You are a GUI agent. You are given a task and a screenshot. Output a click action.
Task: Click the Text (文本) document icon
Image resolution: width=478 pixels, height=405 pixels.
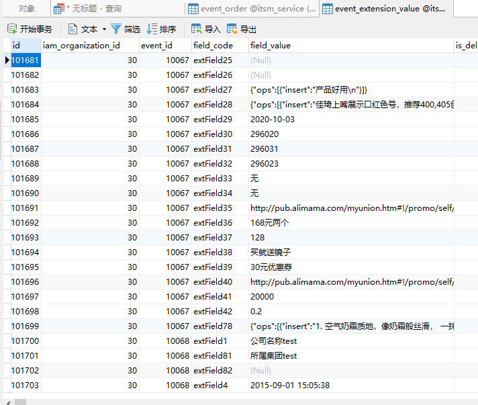73,29
